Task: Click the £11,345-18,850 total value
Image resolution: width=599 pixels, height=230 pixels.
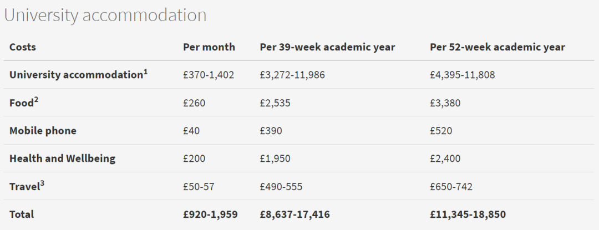Action: [x=468, y=214]
